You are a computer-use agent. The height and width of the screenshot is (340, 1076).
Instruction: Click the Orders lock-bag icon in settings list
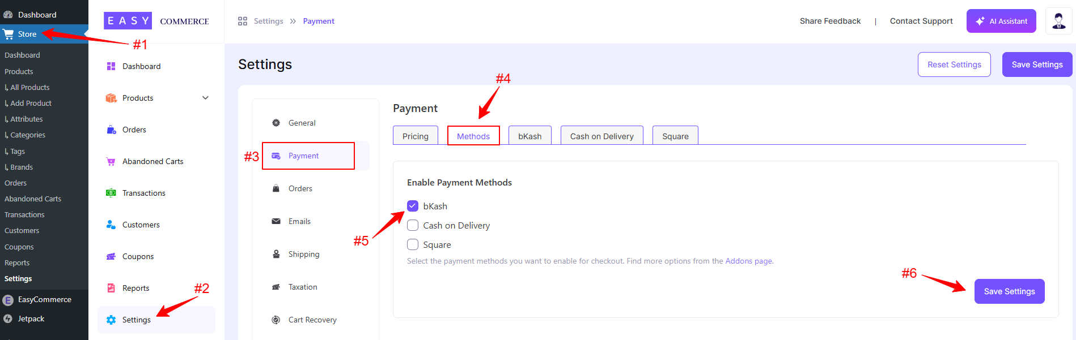[x=276, y=188]
